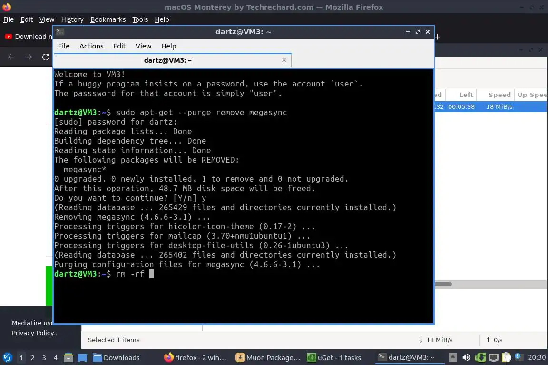Image resolution: width=548 pixels, height=365 pixels.
Task: Minimize the dartz@VM3 terminal window
Action: click(408, 32)
